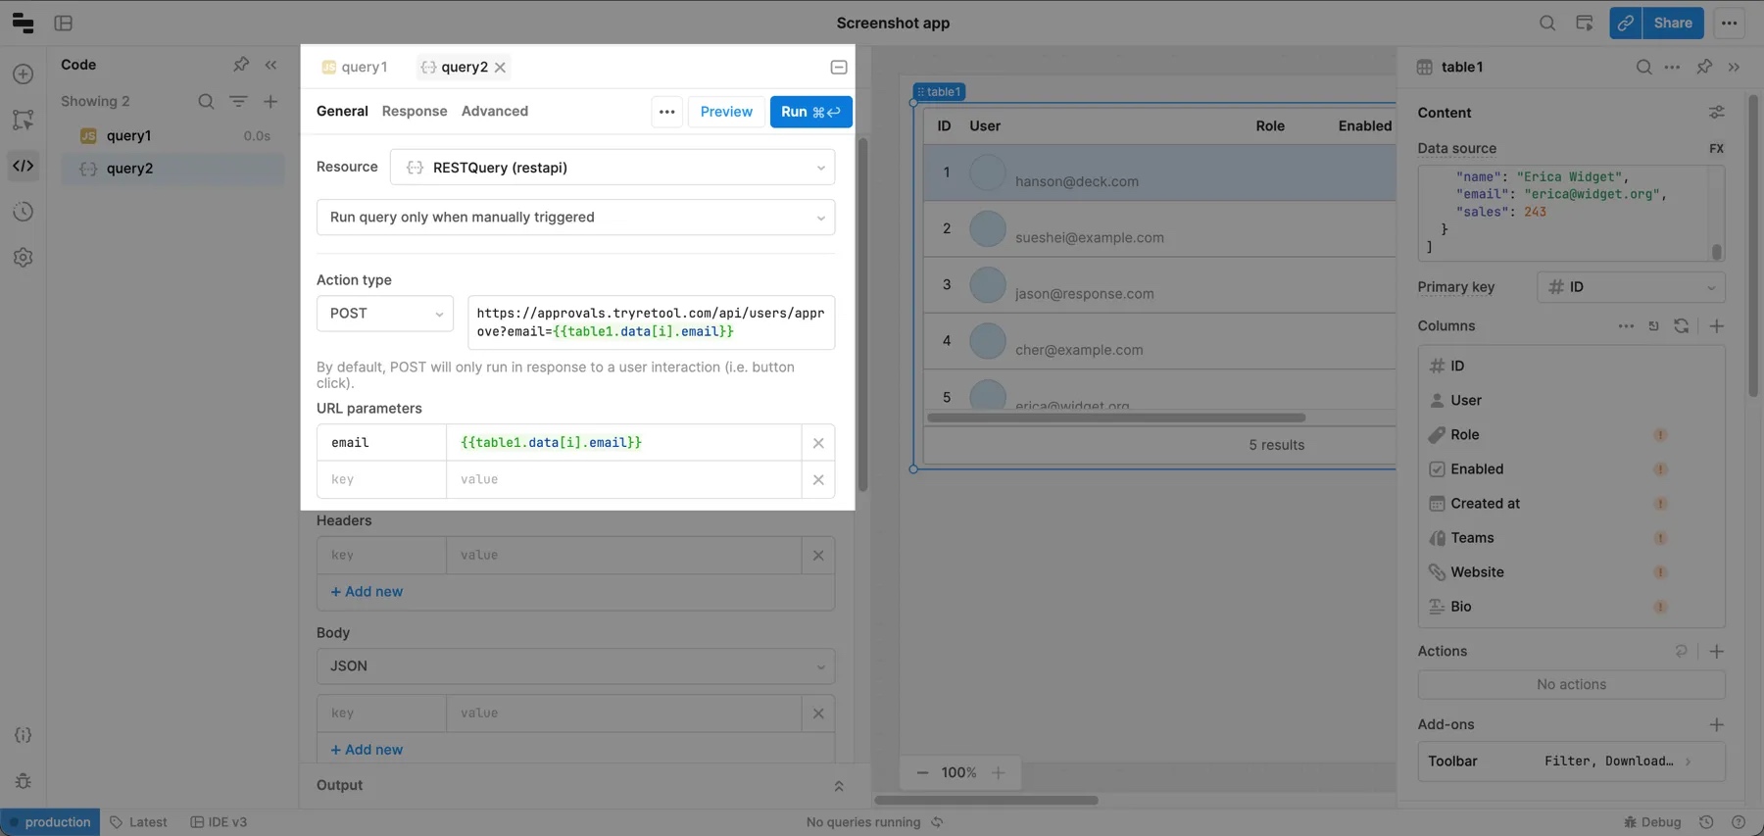
Task: Open the Retool home logo menu
Action: pyautogui.click(x=23, y=23)
